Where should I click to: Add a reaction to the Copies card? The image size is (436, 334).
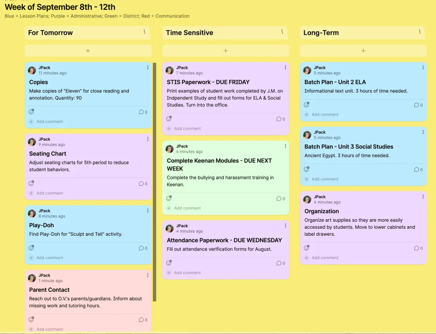(32, 111)
